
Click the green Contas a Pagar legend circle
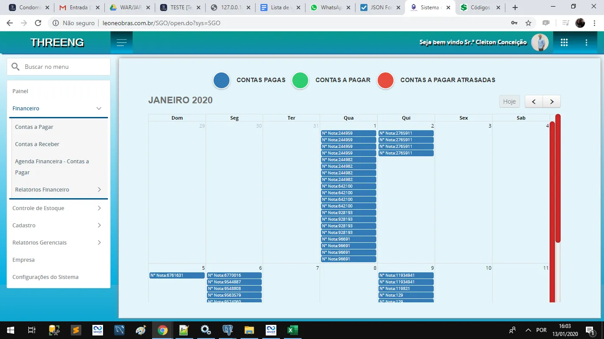coord(300,81)
